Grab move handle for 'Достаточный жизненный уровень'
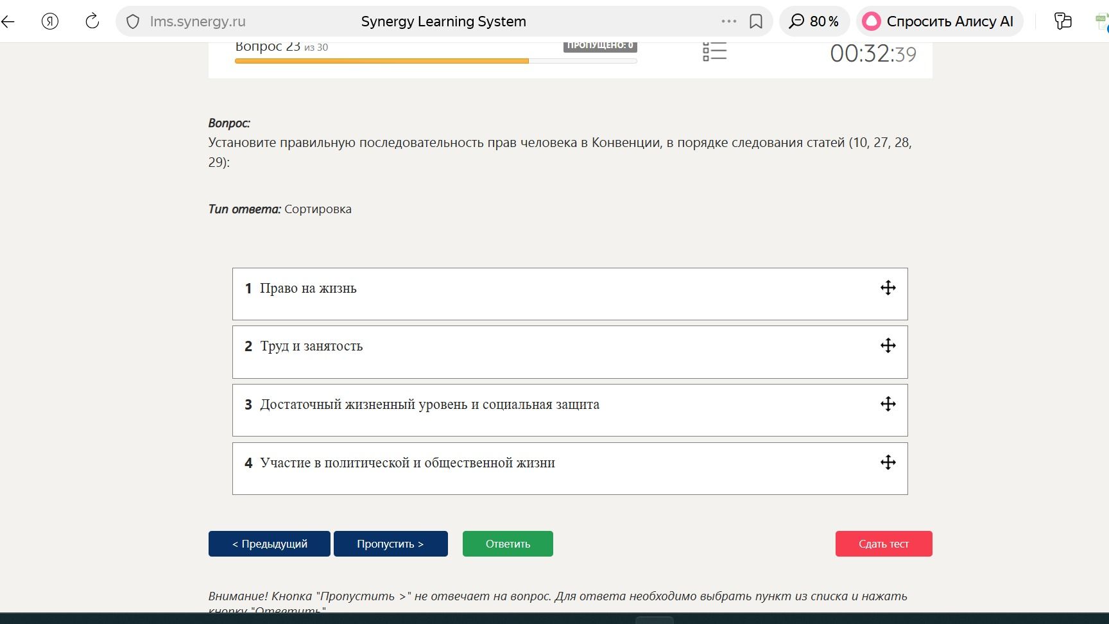1109x624 pixels. coord(888,404)
